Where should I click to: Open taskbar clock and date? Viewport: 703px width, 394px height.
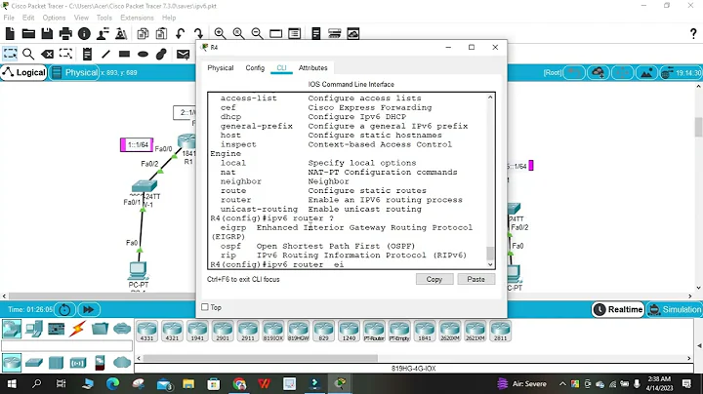[x=659, y=383]
